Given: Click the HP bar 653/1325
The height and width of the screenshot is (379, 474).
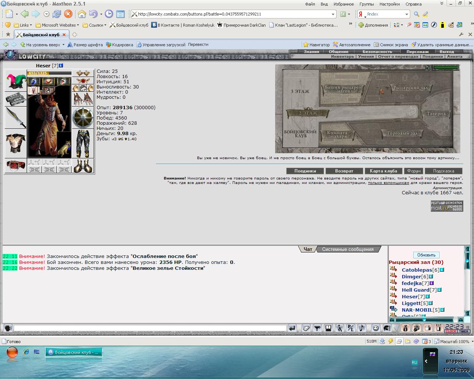Looking at the screenshot, I should point(49,73).
